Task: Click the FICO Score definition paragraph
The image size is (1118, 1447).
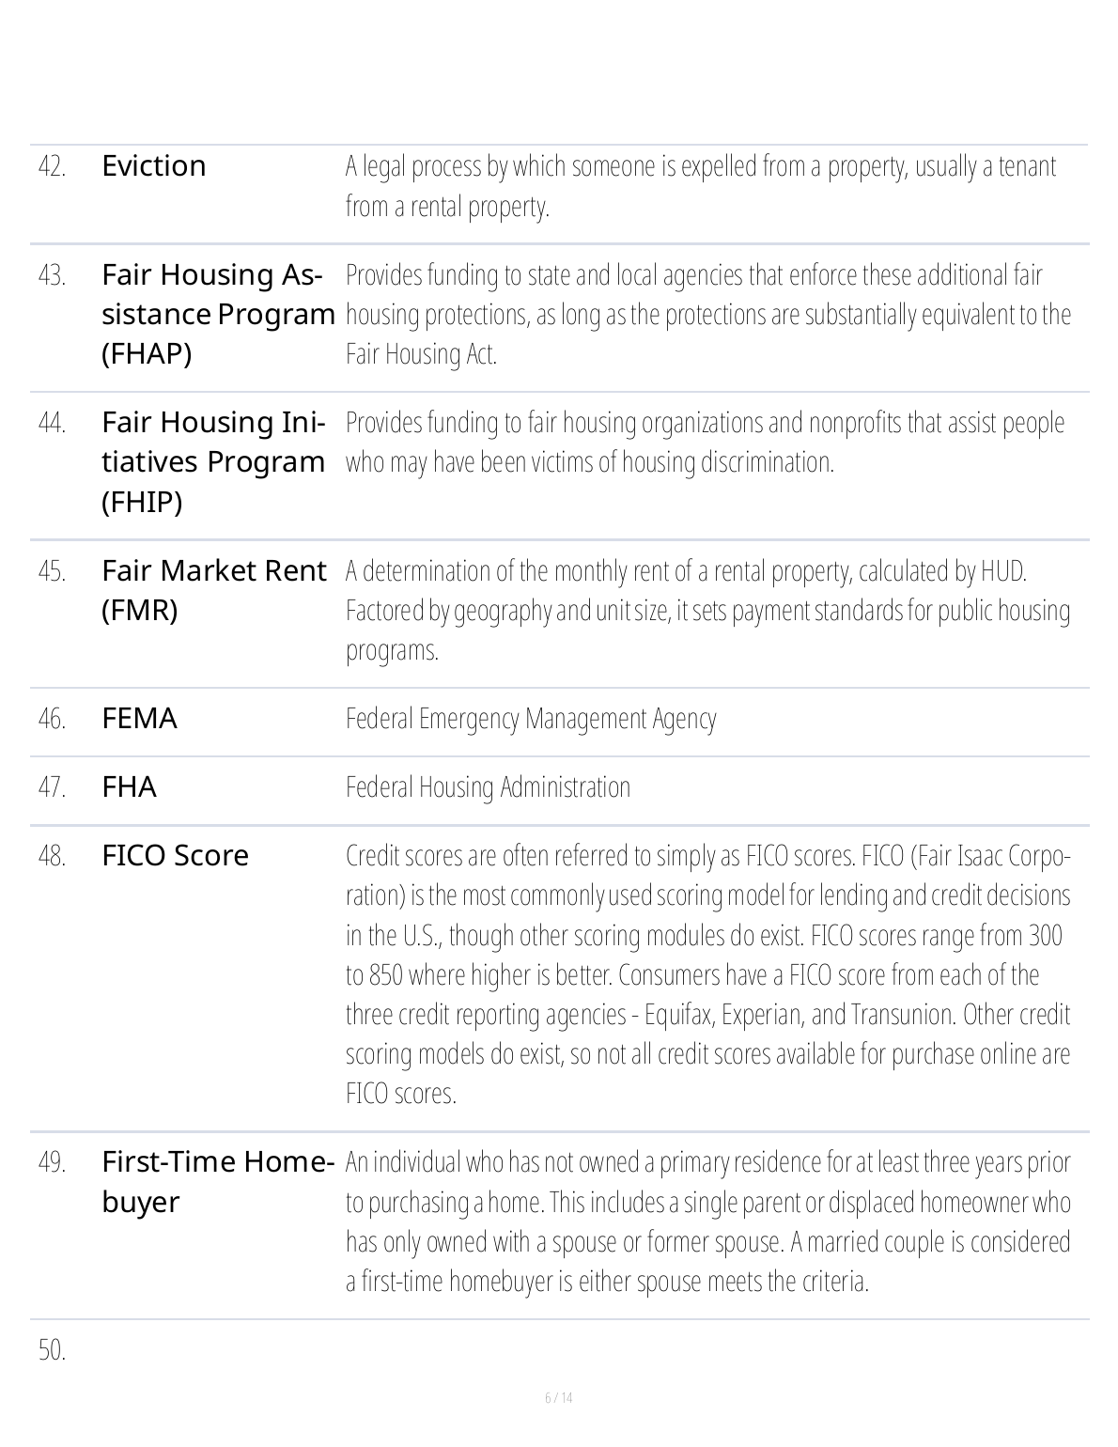Action: (707, 975)
